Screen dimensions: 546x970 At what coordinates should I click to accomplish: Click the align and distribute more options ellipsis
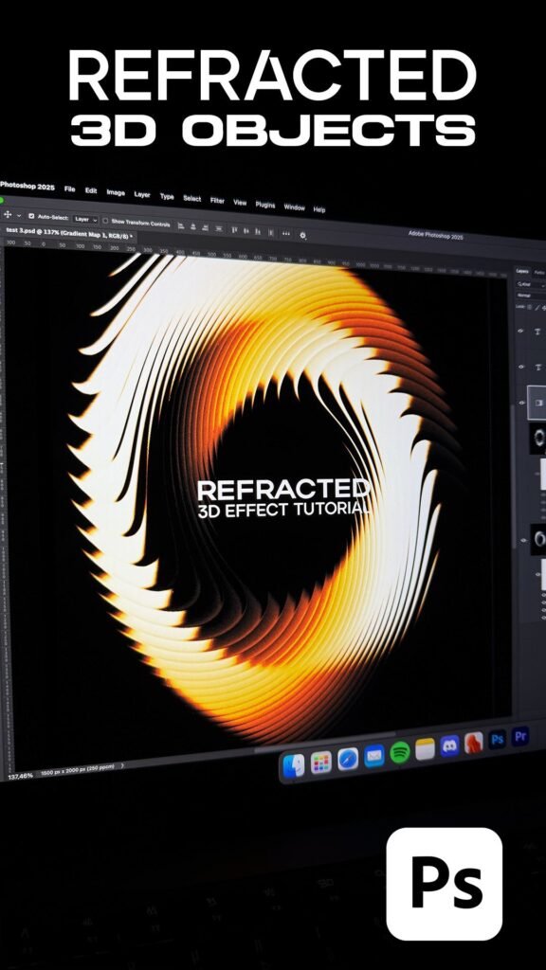pyautogui.click(x=286, y=234)
